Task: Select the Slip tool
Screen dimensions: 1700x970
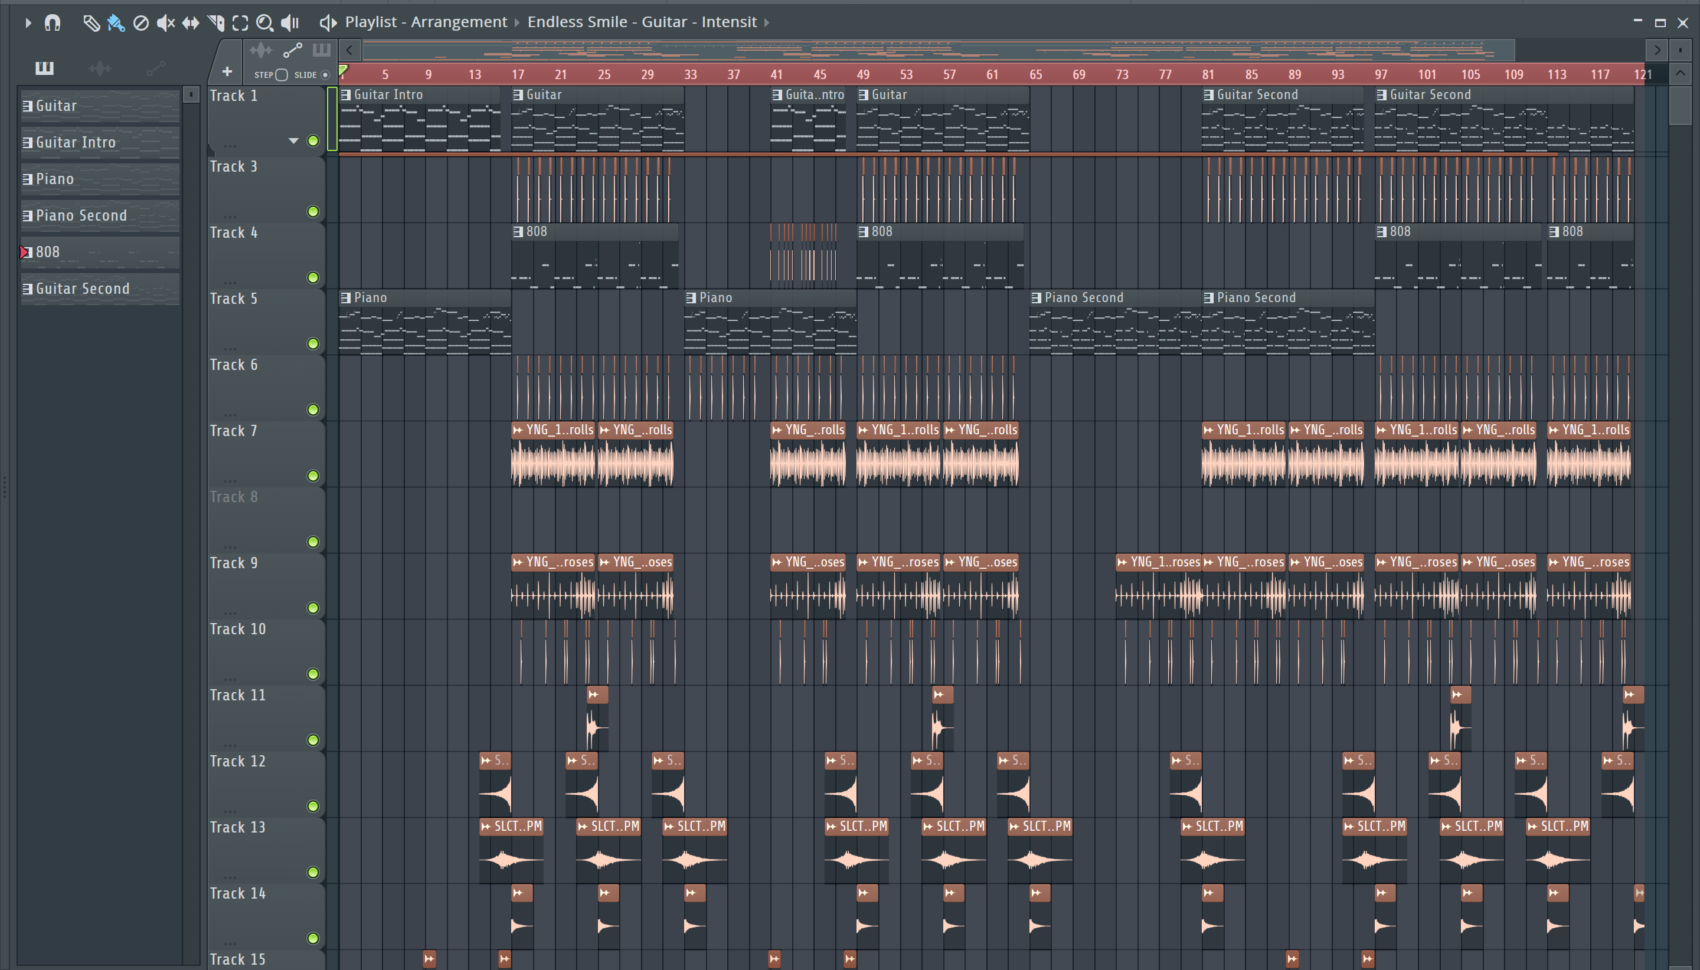Action: 191,24
